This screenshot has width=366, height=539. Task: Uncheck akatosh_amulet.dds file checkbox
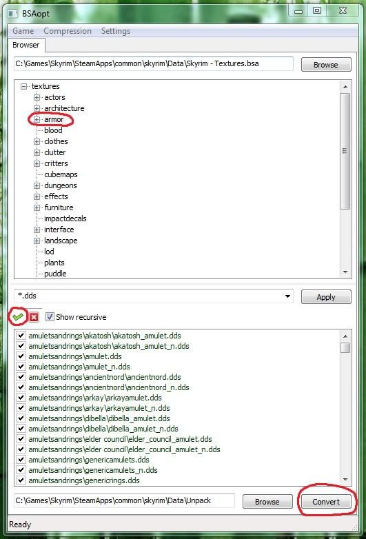21,336
